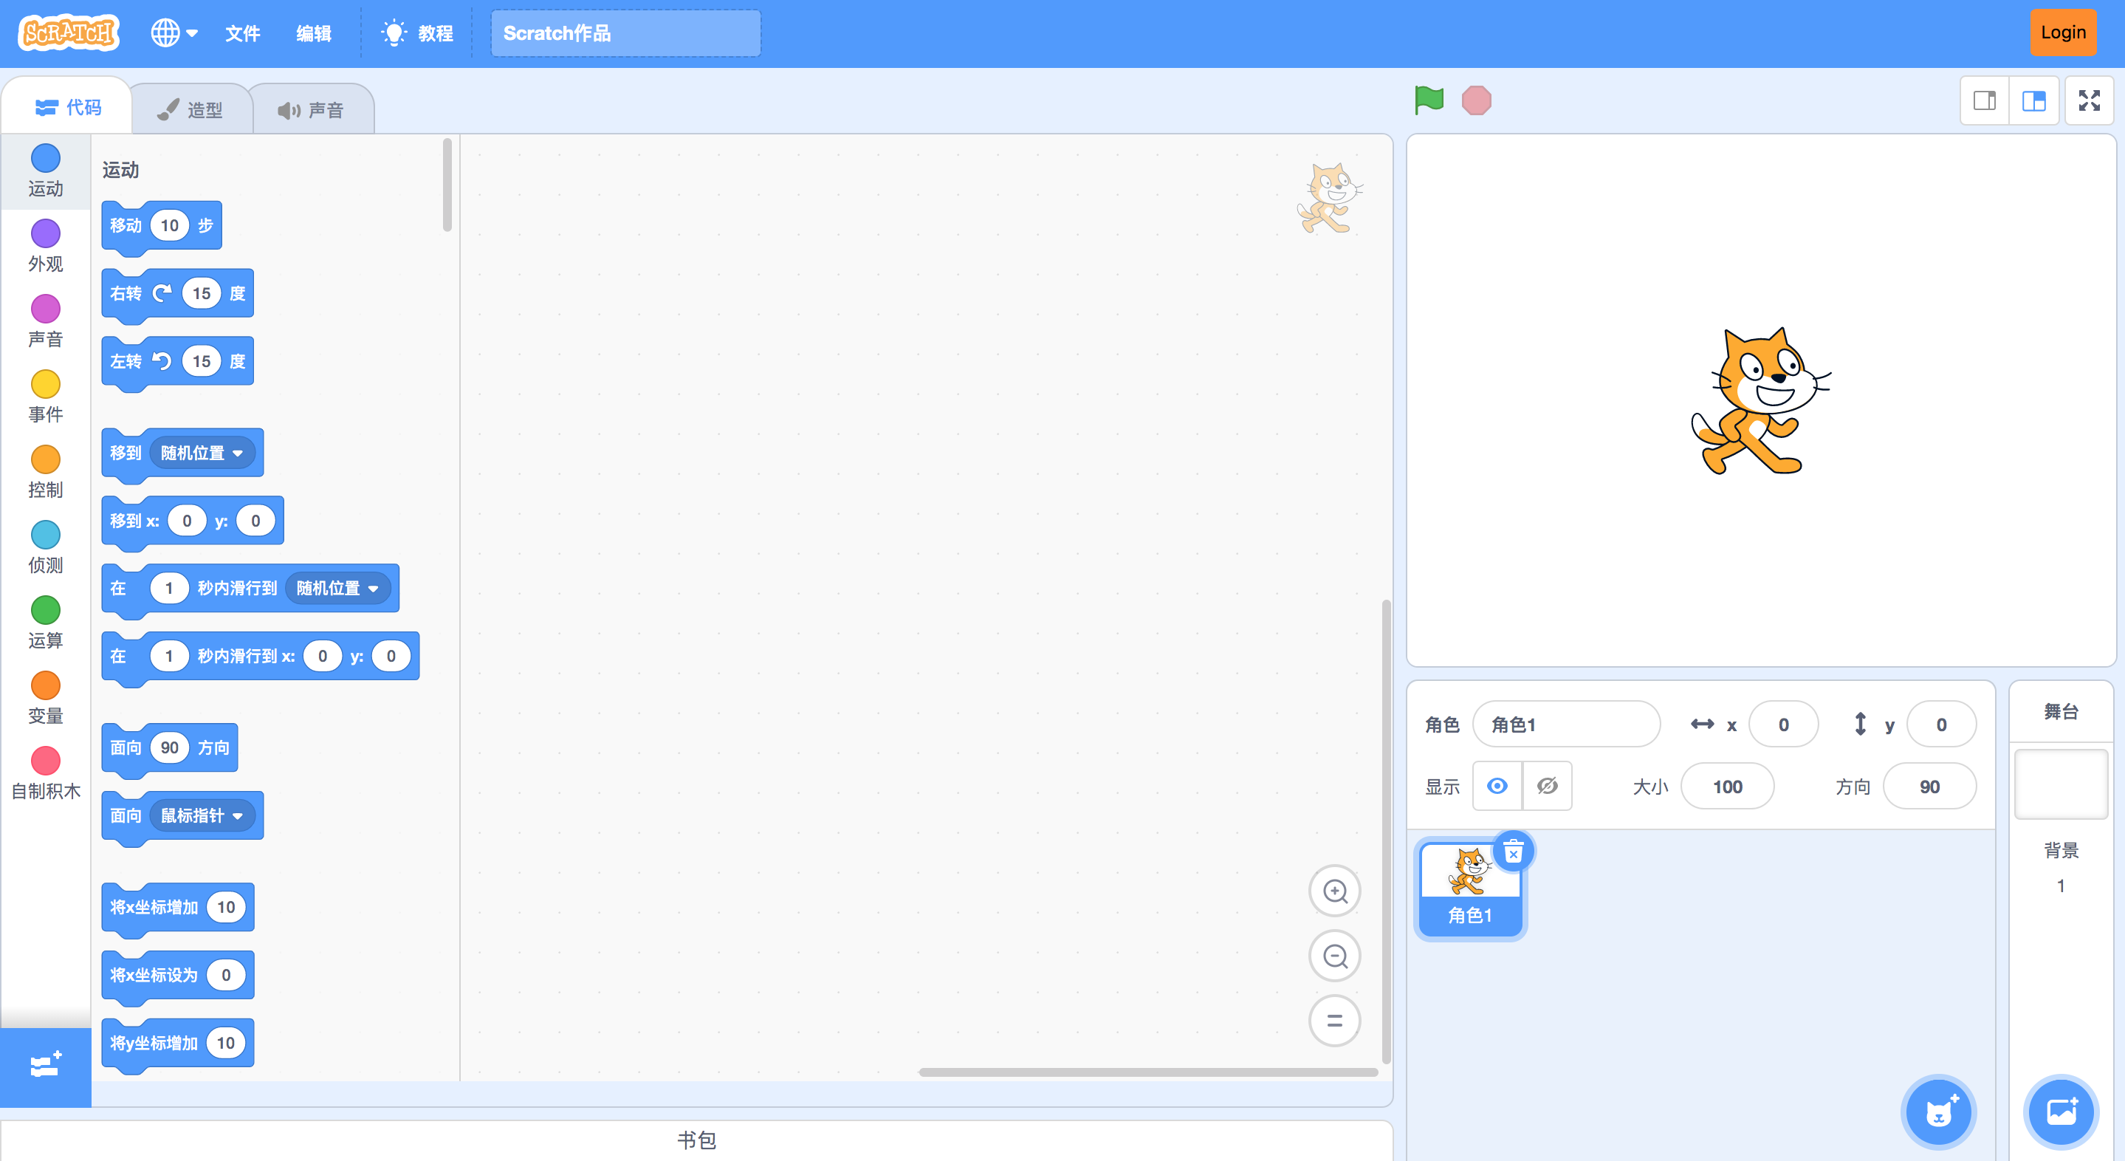Click the red stop sign
Screen dimensions: 2125x1161
[x=1477, y=100]
